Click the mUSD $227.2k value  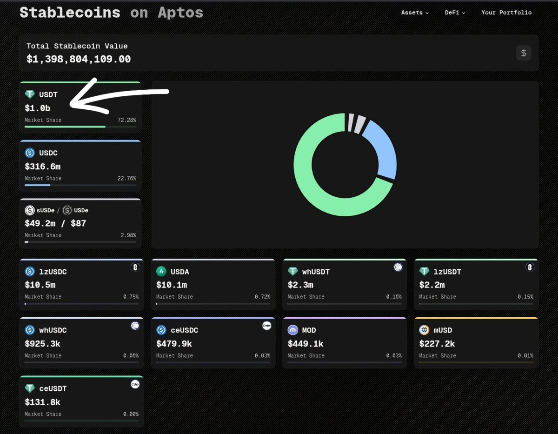click(437, 344)
